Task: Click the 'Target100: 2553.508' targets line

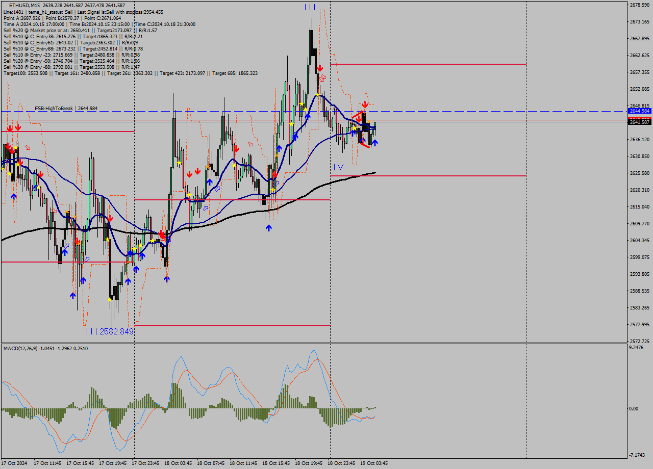Action: click(130, 73)
